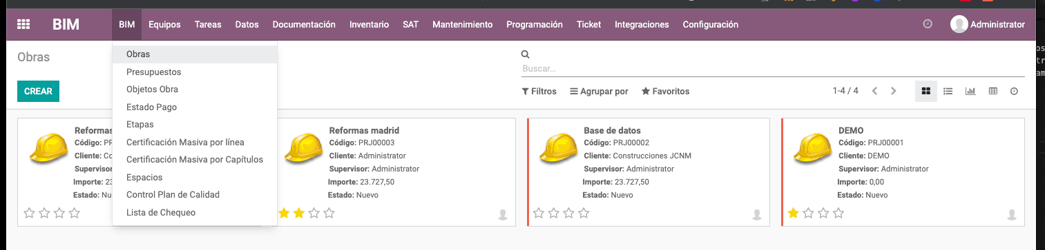Switch to graph view
Screen dimensions: 1045x250
pos(970,91)
